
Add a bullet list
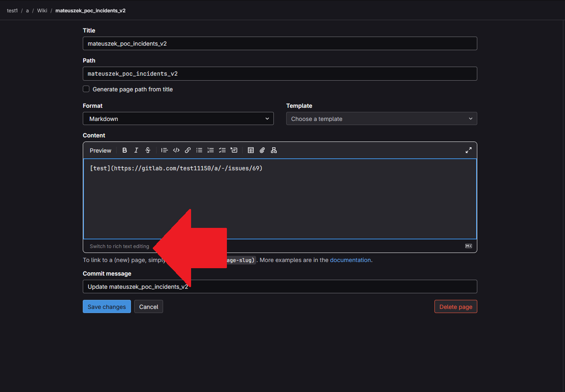[x=199, y=151]
